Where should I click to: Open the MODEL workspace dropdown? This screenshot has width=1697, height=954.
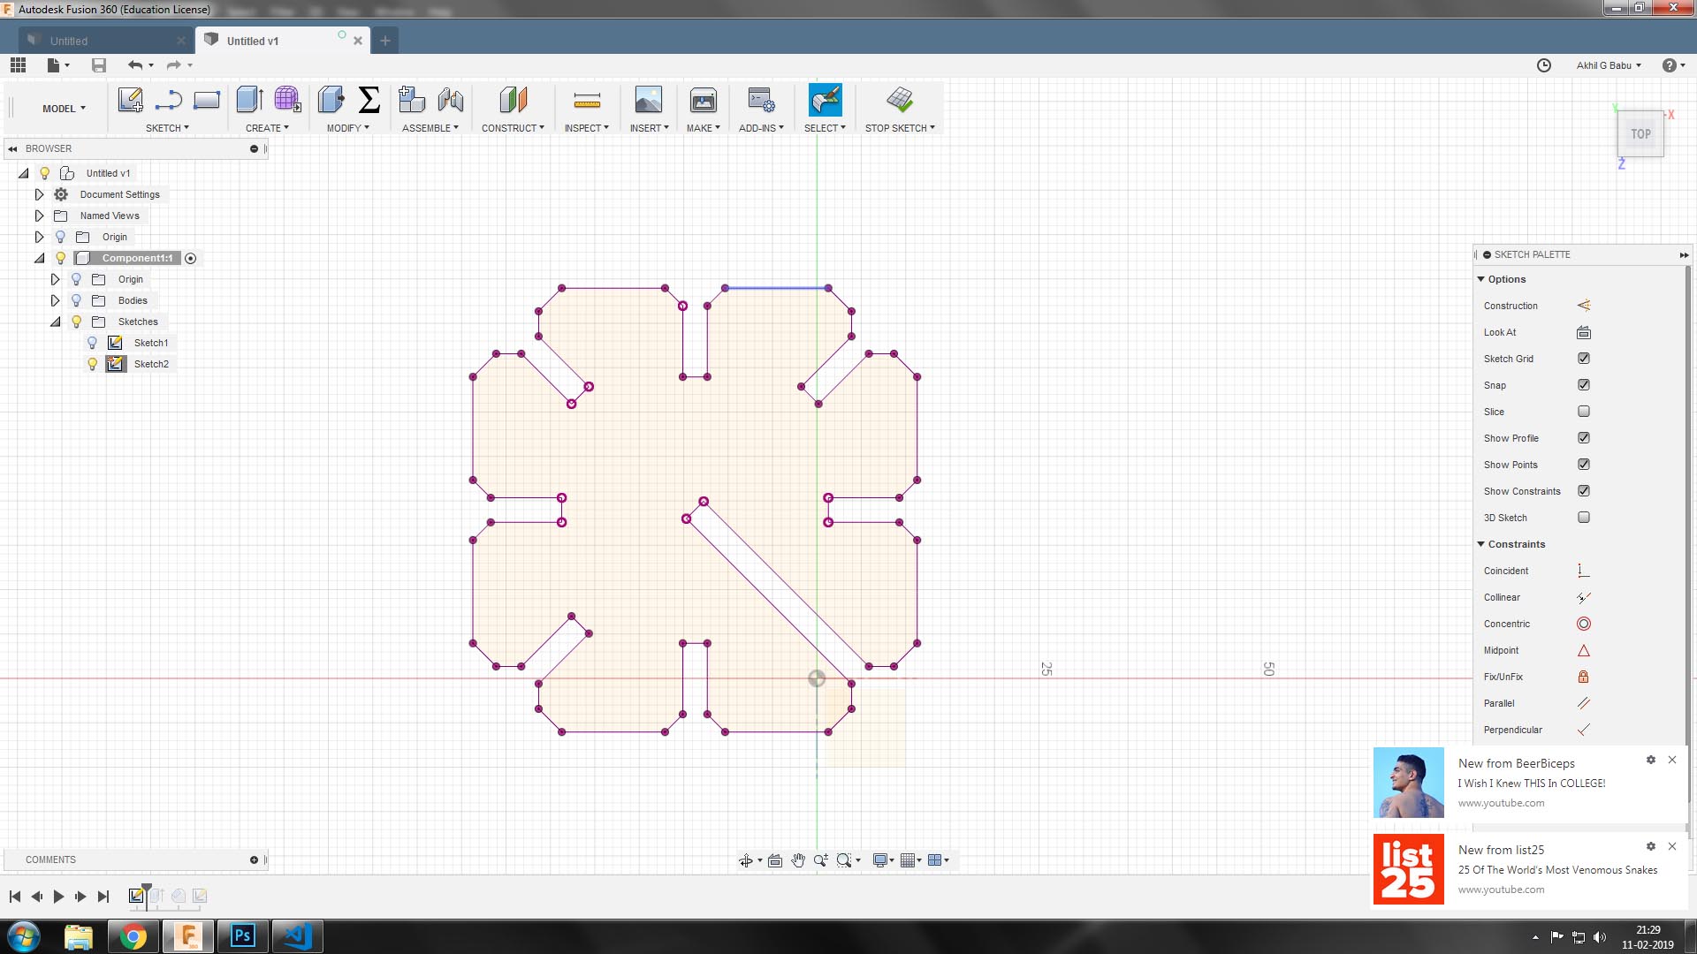click(64, 109)
